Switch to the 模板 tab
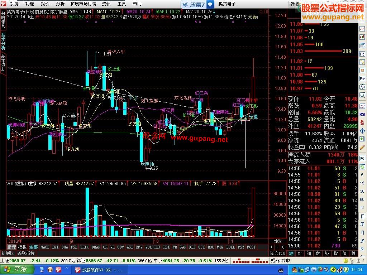The image size is (367, 275). click(23, 247)
